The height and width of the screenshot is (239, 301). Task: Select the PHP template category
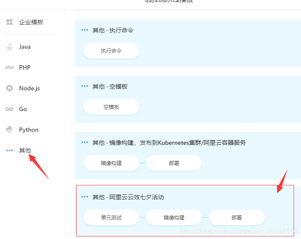(25, 67)
